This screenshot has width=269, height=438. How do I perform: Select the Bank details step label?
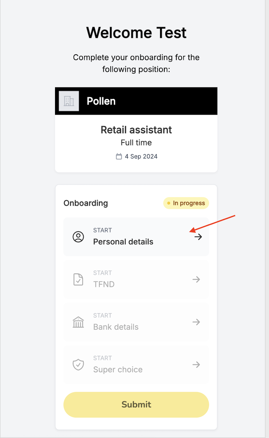(x=116, y=327)
